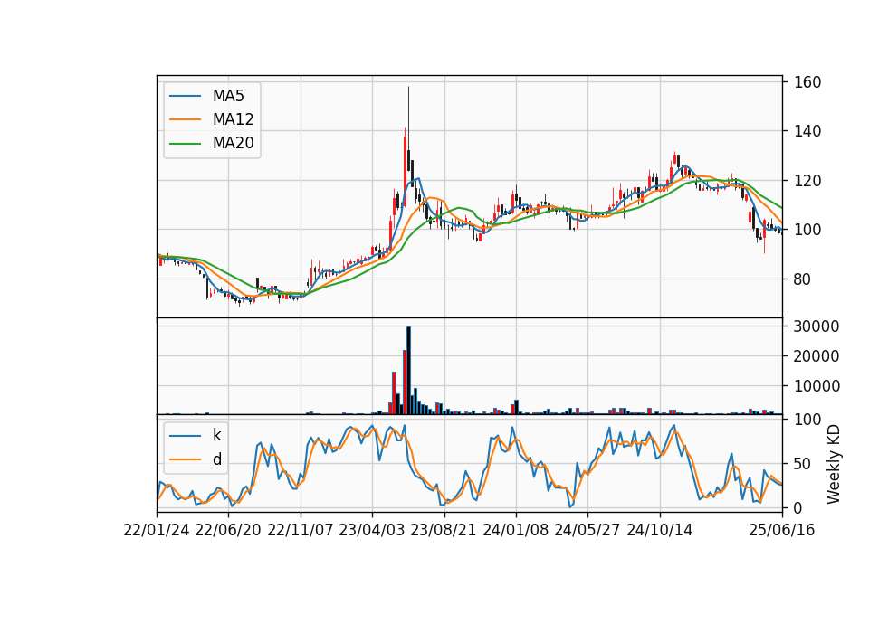Click the 22/06/20 date axis label
869x624 pixels.
[x=228, y=530]
